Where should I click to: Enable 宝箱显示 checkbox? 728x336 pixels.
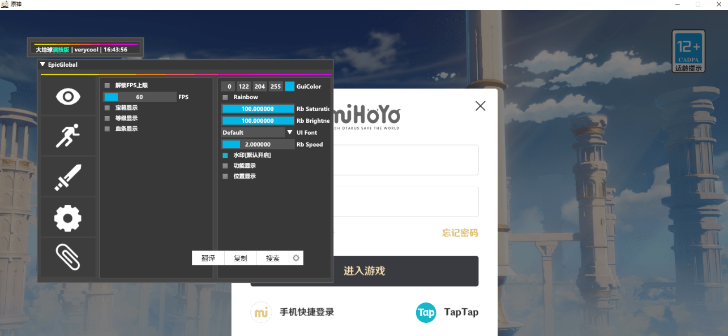[108, 107]
